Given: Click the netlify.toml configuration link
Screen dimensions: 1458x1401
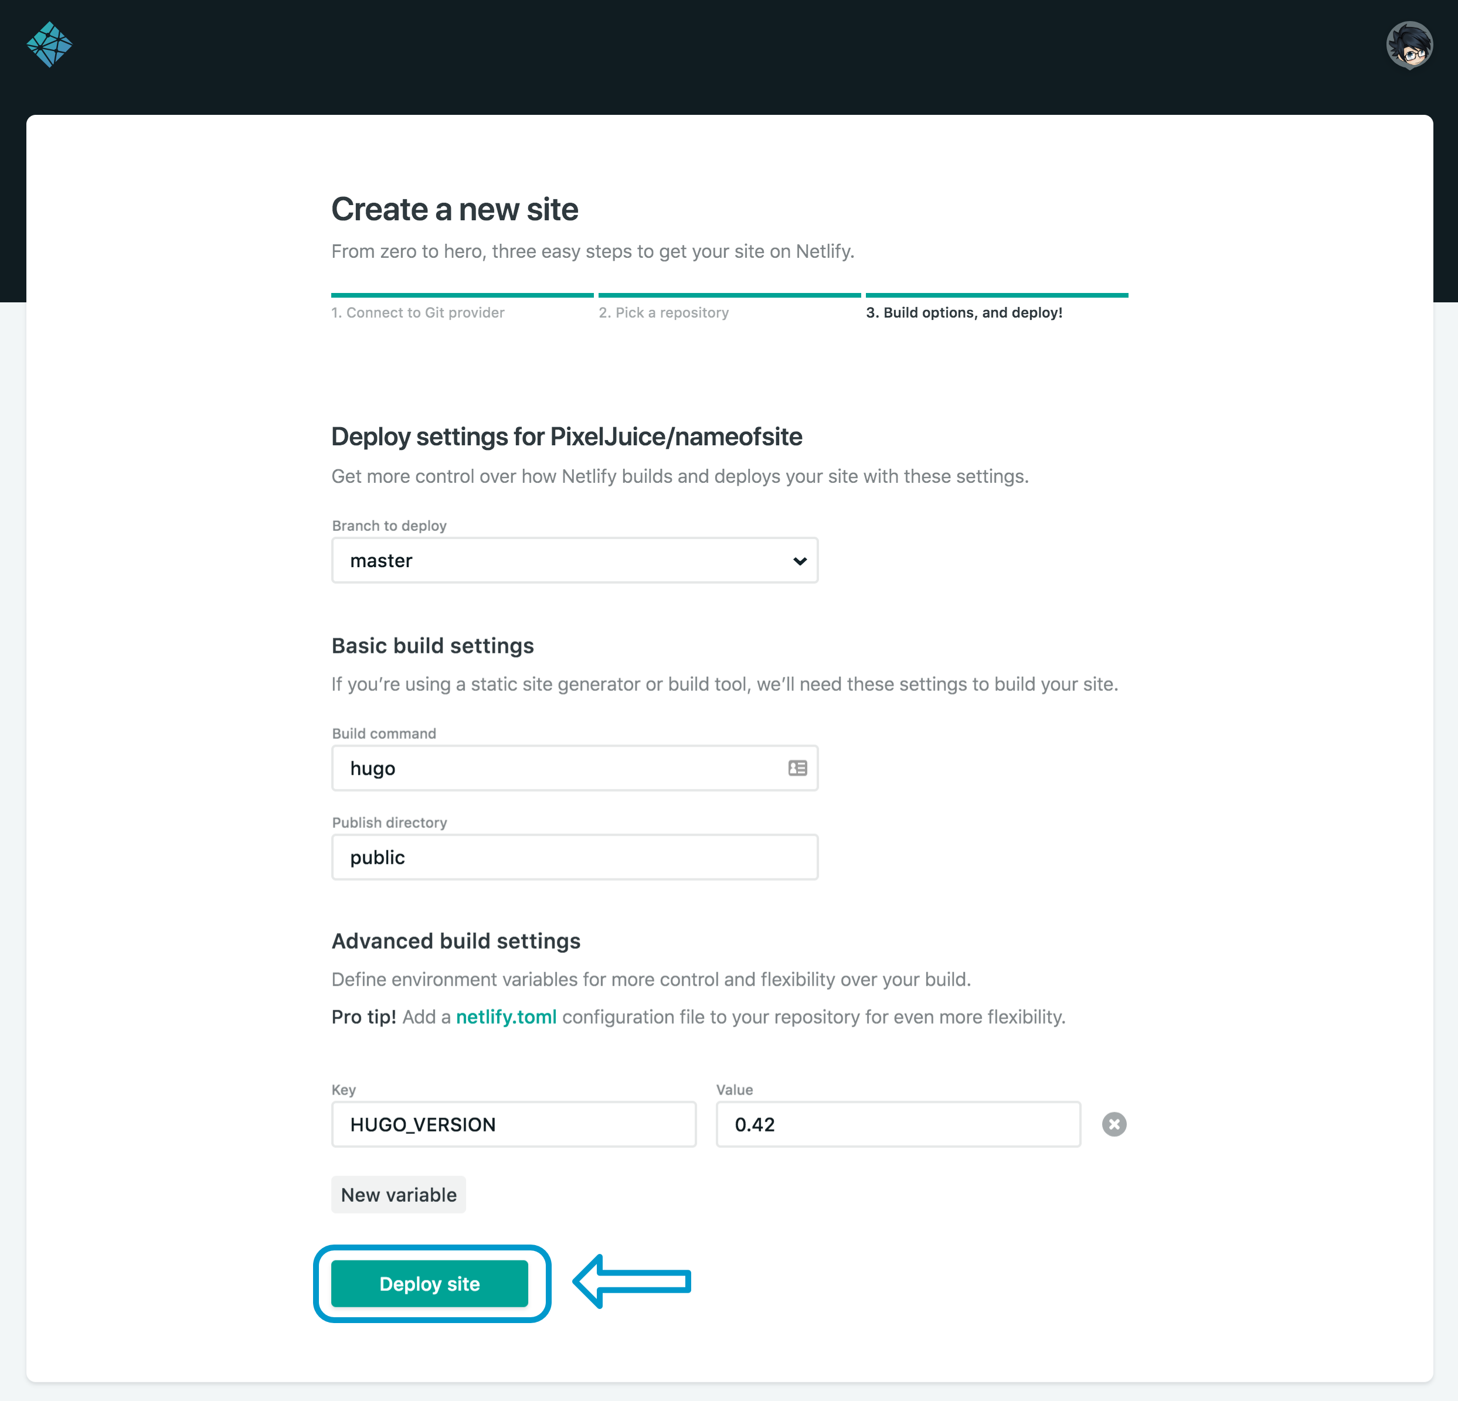Looking at the screenshot, I should pyautogui.click(x=507, y=1017).
